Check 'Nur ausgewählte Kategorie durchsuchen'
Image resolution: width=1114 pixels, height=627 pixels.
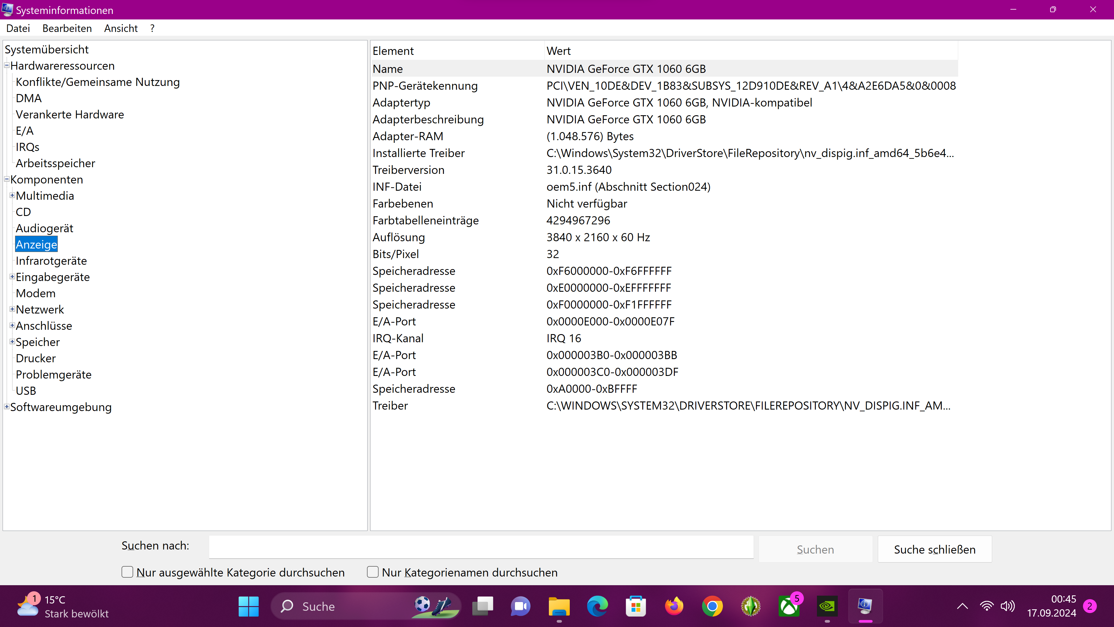127,572
